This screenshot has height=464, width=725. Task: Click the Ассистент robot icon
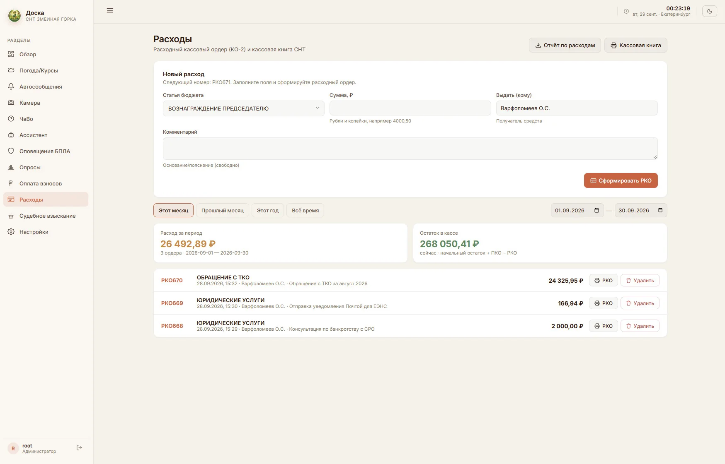click(11, 135)
